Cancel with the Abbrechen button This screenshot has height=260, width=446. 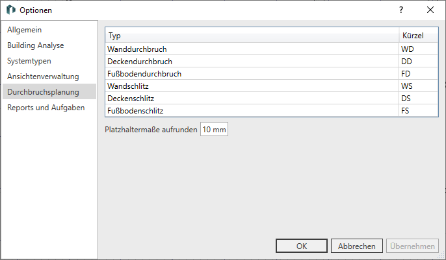357,246
